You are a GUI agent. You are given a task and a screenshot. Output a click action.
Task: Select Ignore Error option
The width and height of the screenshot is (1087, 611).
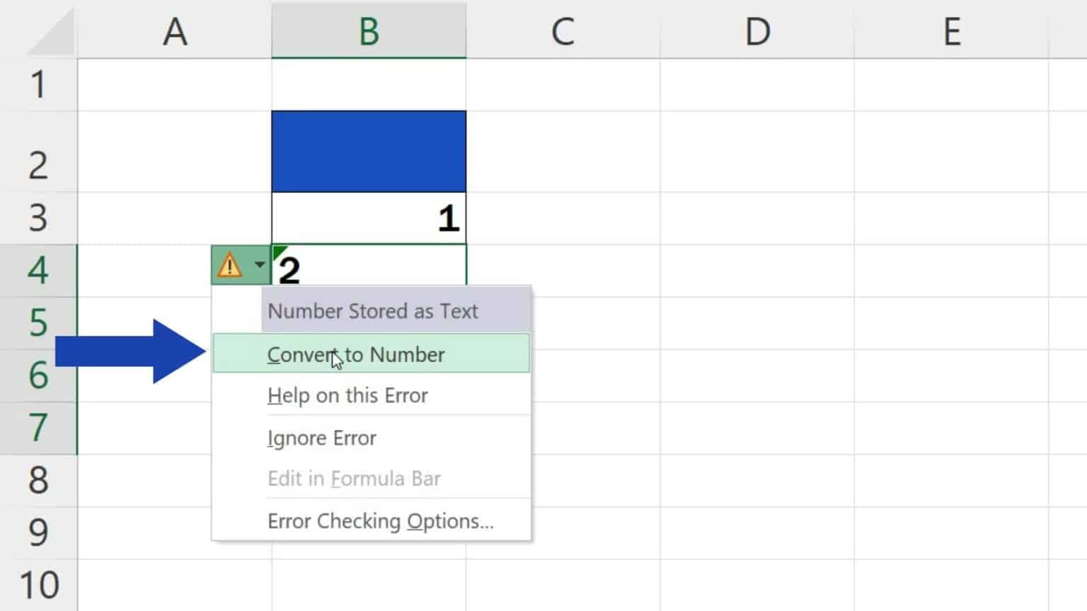[x=321, y=438]
